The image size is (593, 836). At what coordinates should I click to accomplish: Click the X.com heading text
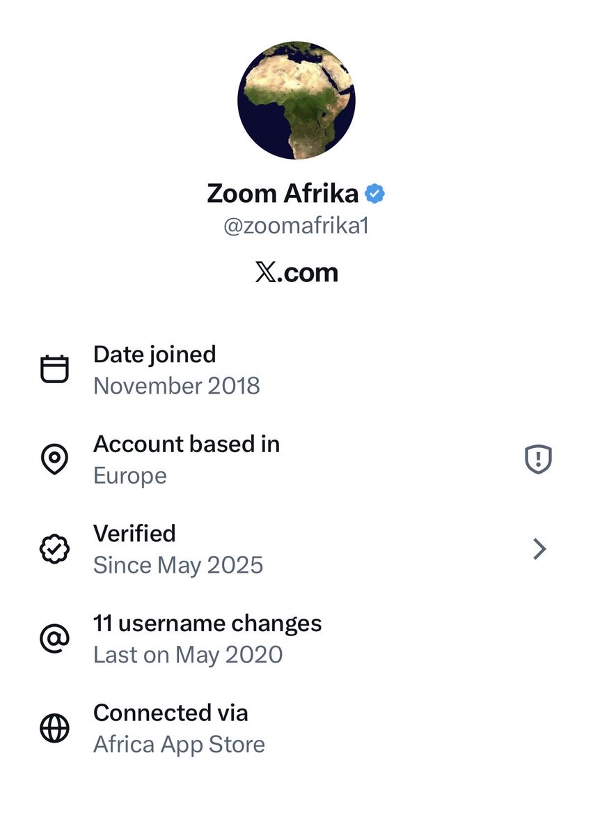tap(296, 273)
